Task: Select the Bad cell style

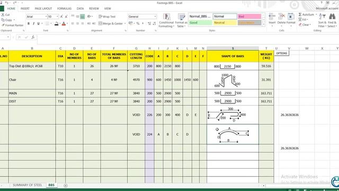Action: [249, 16]
